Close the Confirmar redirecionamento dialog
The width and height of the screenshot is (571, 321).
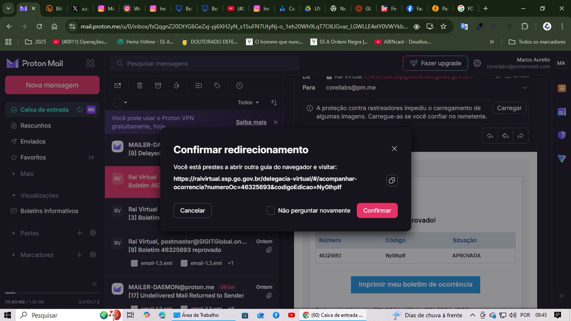394,149
